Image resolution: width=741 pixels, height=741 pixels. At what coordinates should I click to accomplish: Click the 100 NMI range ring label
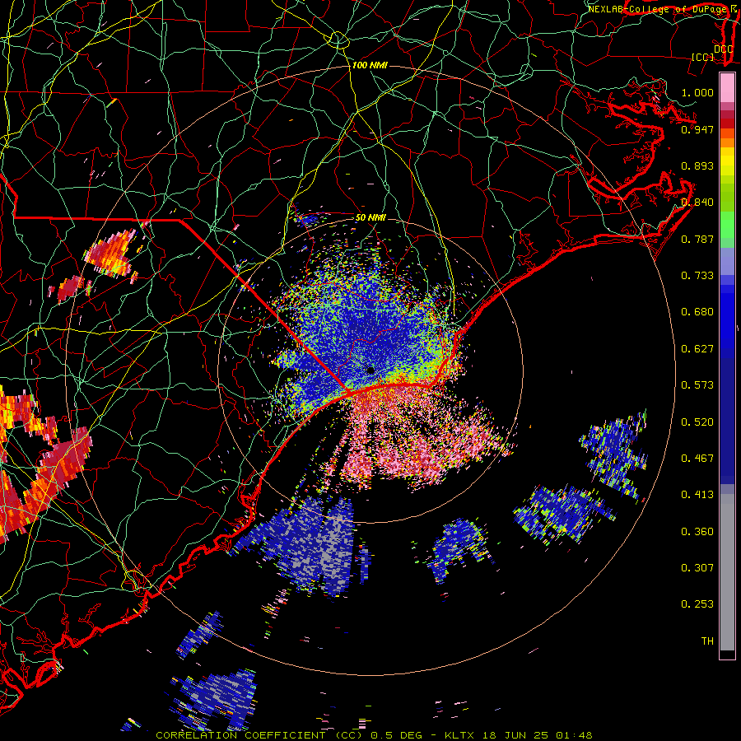370,65
